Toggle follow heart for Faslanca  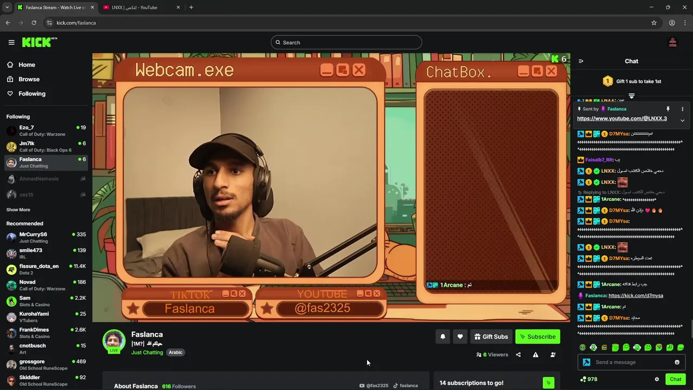(460, 336)
